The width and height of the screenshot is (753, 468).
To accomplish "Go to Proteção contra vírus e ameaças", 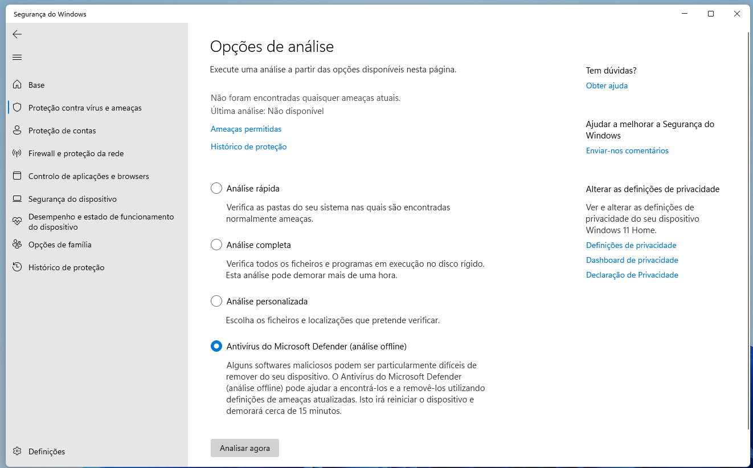I will (x=97, y=108).
